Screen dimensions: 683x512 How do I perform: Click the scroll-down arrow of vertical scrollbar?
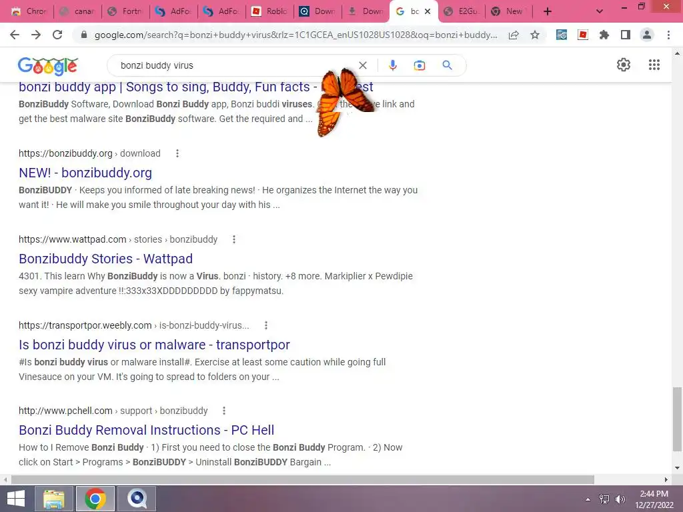click(x=677, y=468)
